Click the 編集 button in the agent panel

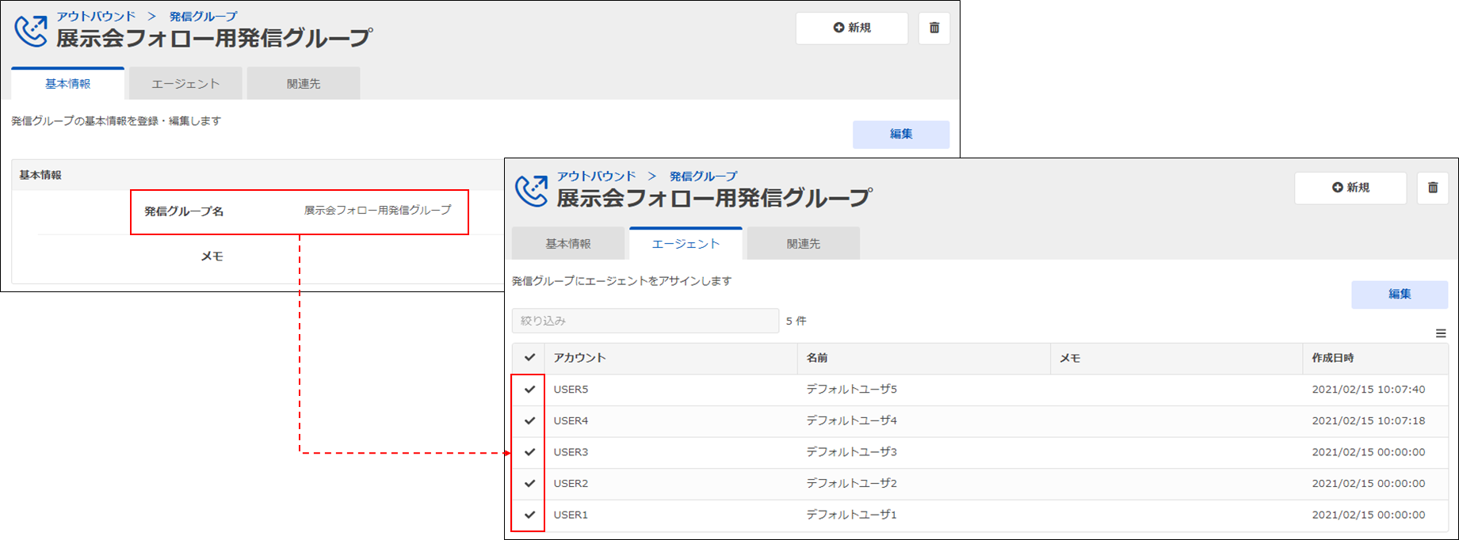1399,294
